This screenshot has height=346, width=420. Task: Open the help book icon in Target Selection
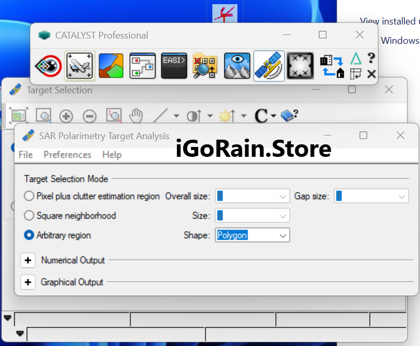click(x=289, y=116)
